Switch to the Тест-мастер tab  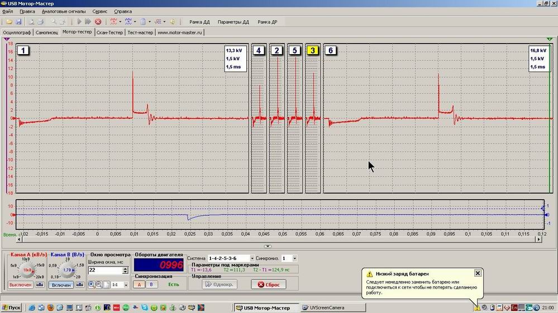click(x=140, y=32)
